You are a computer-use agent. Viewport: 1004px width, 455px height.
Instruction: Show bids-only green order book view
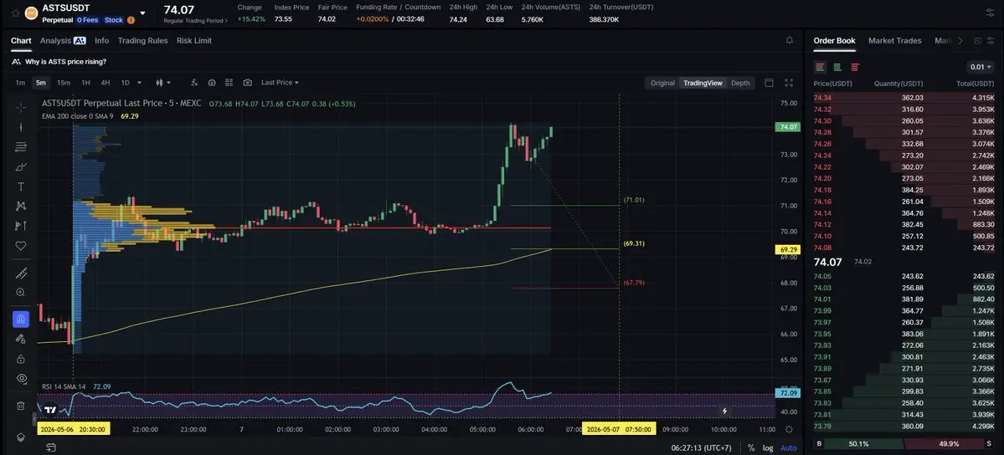click(x=837, y=67)
